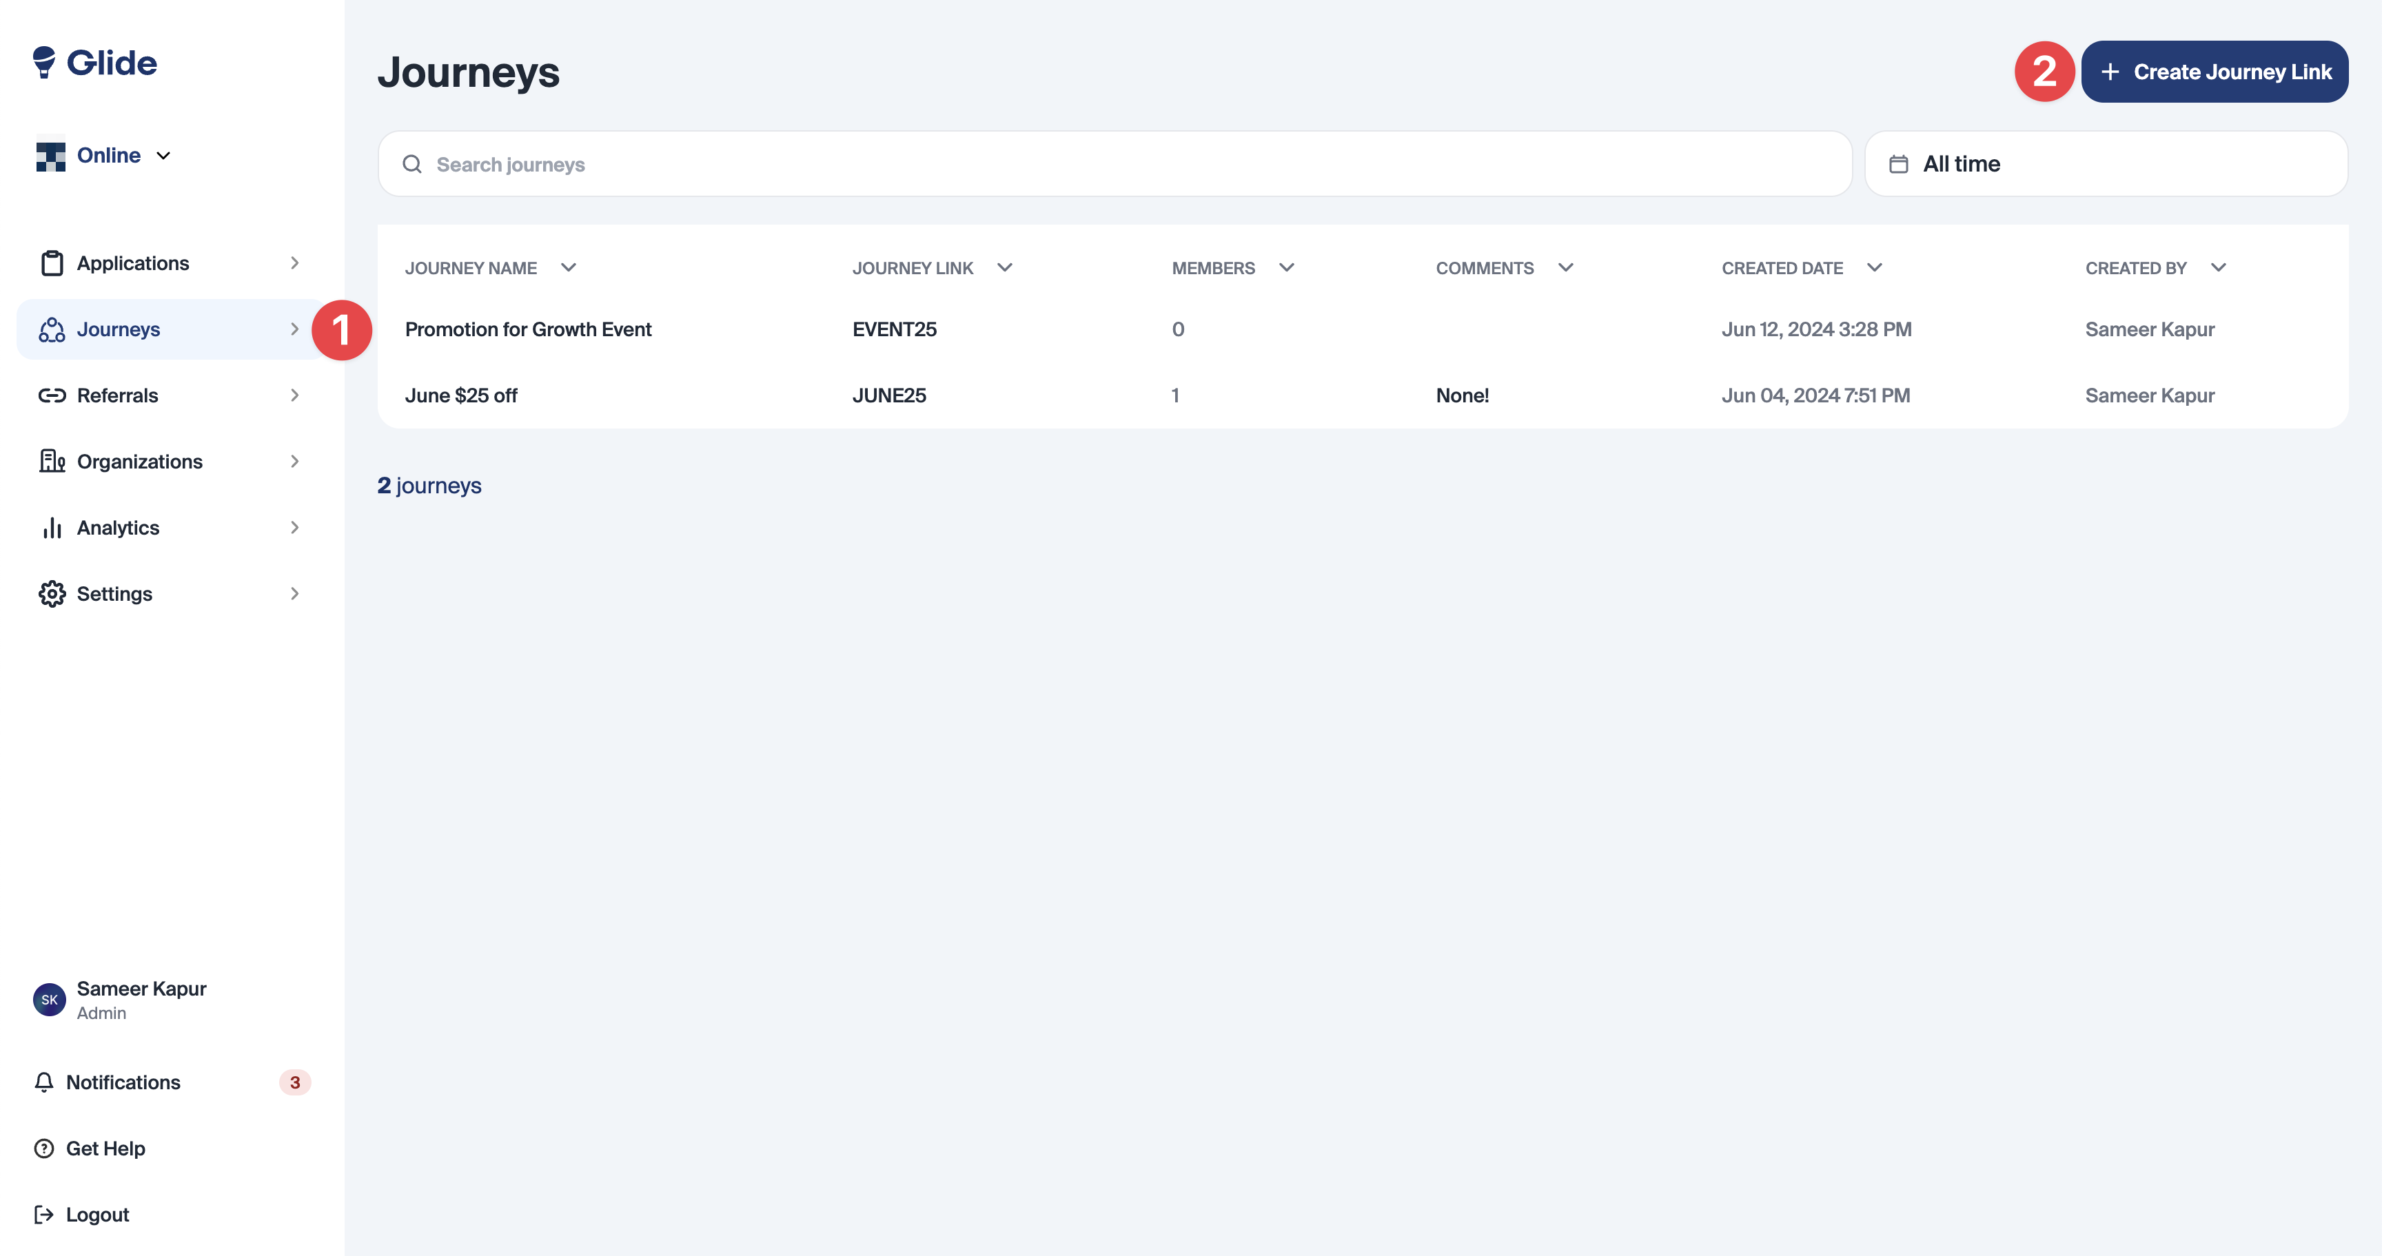Open the Analytics menu item
This screenshot has width=2382, height=1256.
point(119,528)
